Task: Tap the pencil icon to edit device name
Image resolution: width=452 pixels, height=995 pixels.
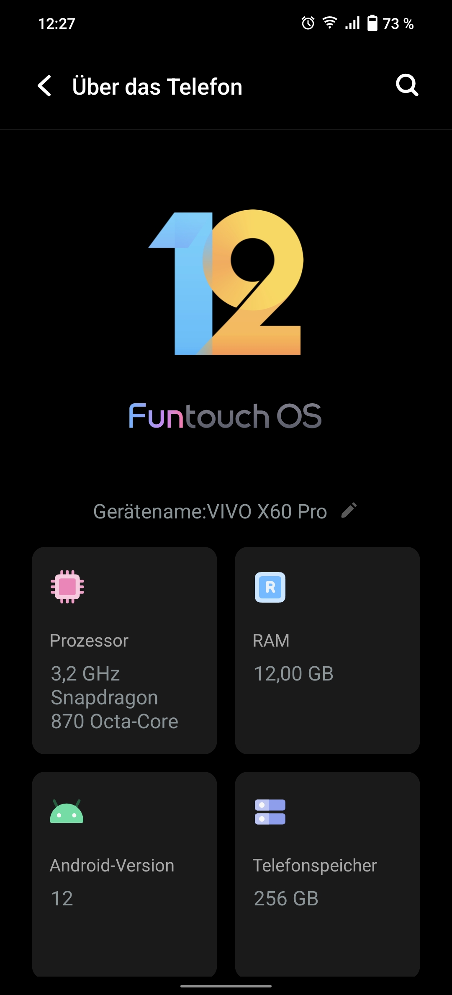Action: pyautogui.click(x=349, y=510)
